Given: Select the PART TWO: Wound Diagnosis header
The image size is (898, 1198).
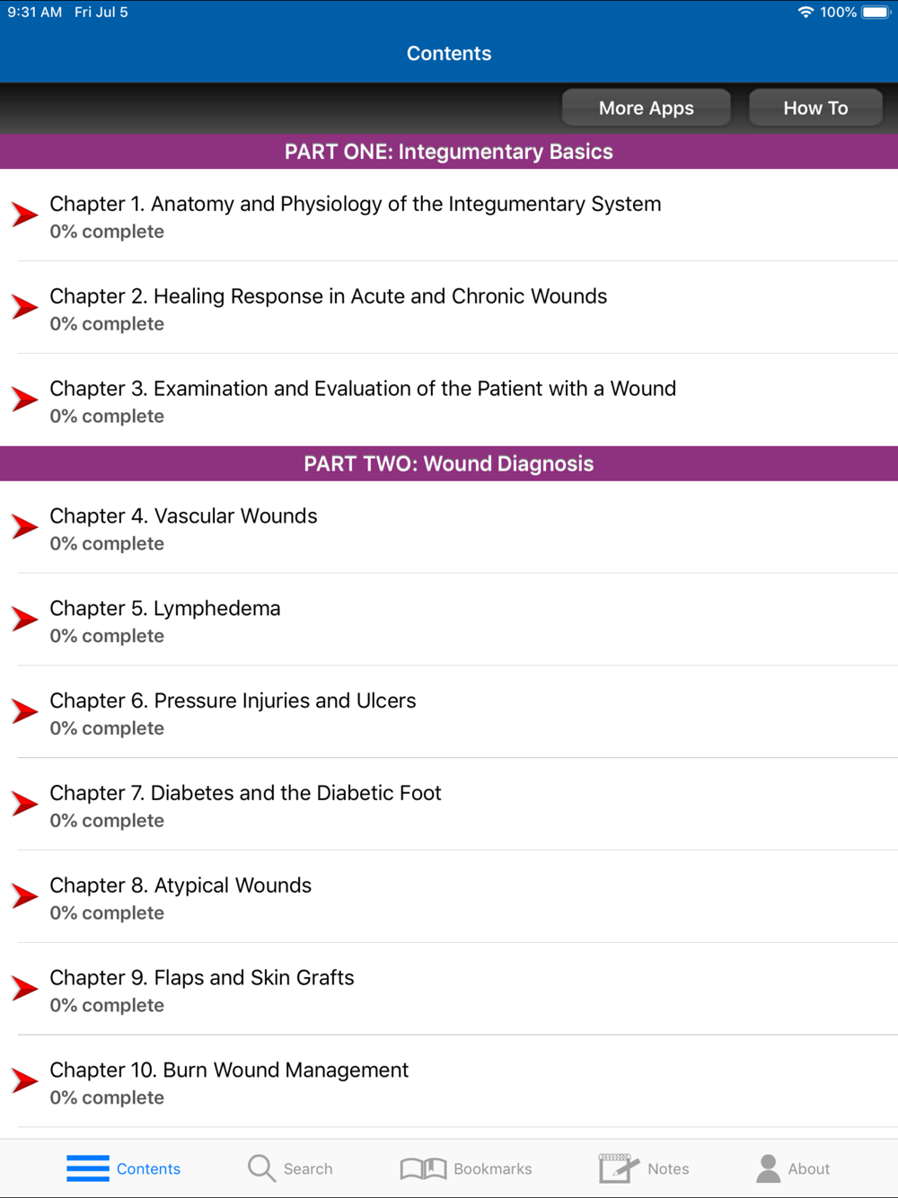Looking at the screenshot, I should 449,463.
